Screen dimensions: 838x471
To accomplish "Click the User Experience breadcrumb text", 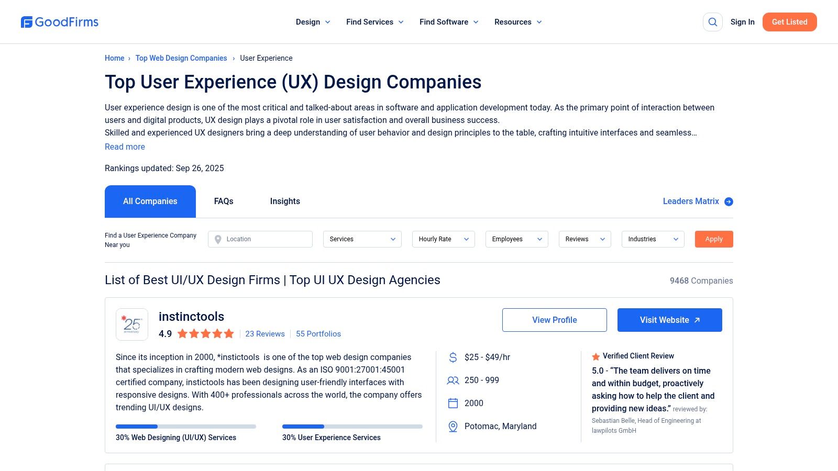I will tap(266, 58).
